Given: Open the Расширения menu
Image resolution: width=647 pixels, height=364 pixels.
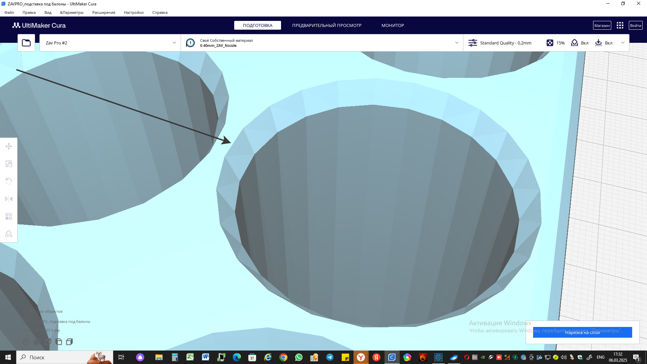Looking at the screenshot, I should pyautogui.click(x=103, y=12).
